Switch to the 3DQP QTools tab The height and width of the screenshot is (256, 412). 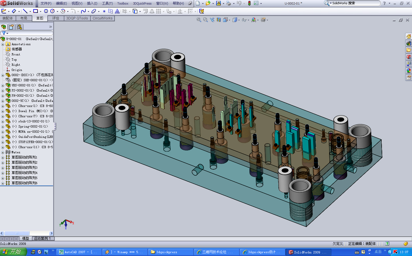[77, 18]
